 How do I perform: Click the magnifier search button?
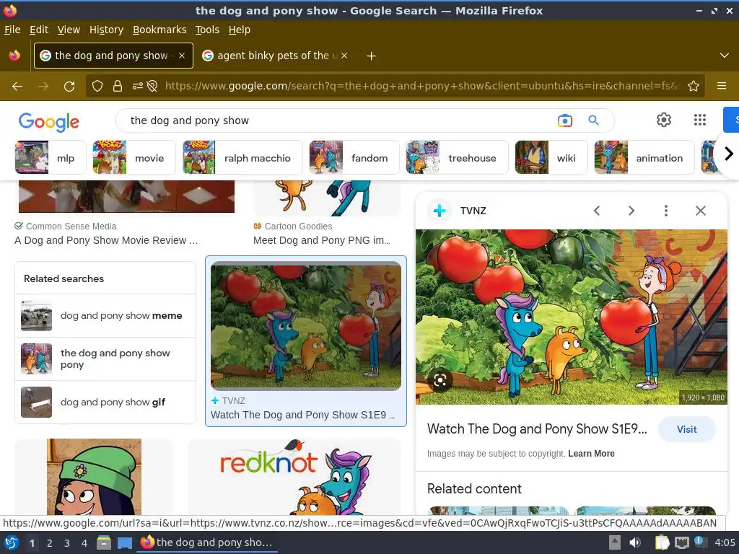pyautogui.click(x=594, y=120)
